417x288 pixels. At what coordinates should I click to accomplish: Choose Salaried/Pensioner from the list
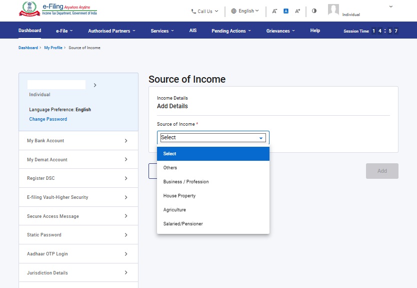tap(213, 224)
